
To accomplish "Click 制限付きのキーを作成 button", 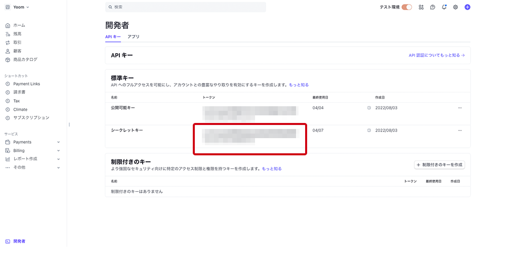I will click(439, 165).
